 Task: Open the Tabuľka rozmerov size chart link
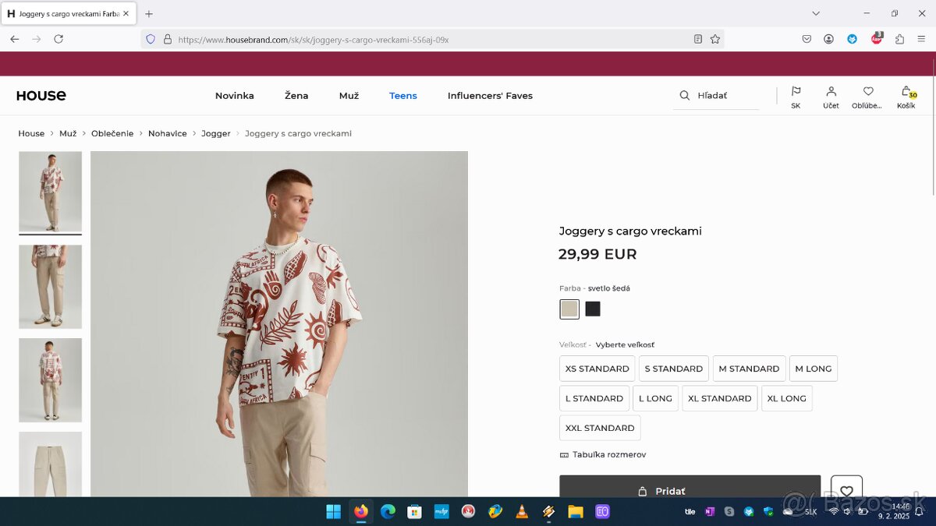[608, 454]
